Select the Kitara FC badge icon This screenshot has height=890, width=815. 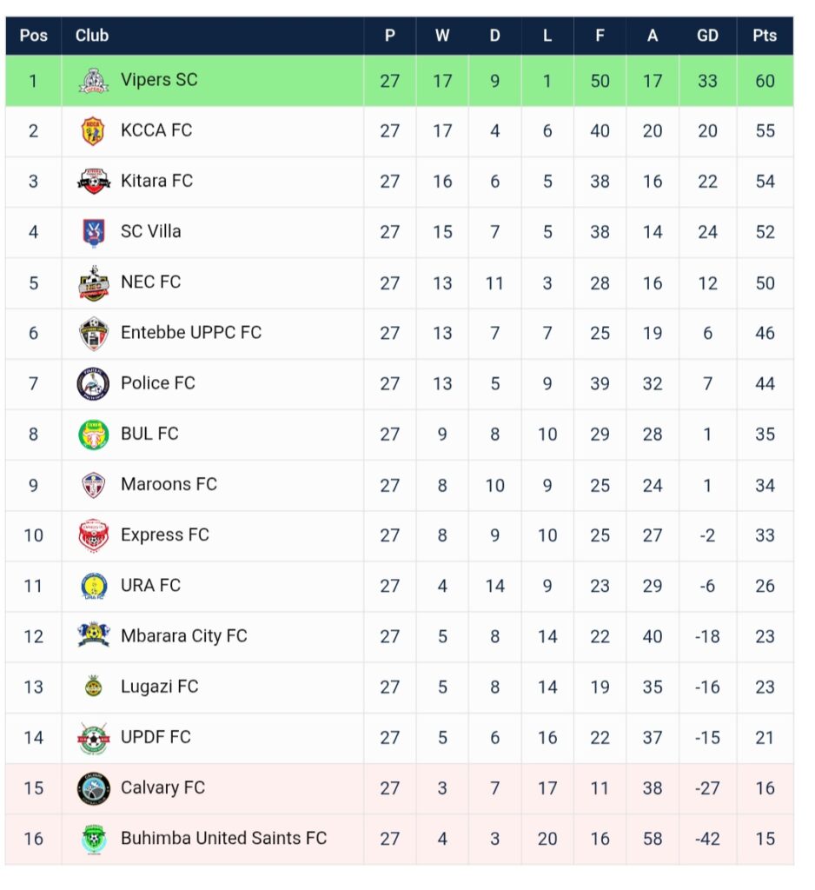(94, 182)
